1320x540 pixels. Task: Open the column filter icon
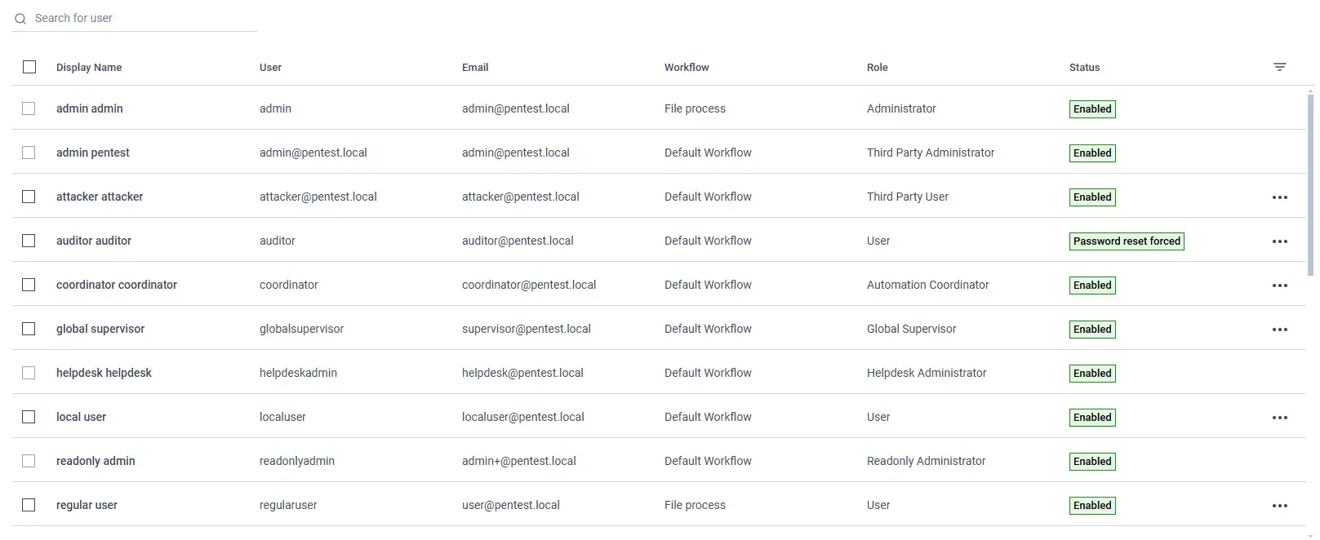coord(1279,67)
